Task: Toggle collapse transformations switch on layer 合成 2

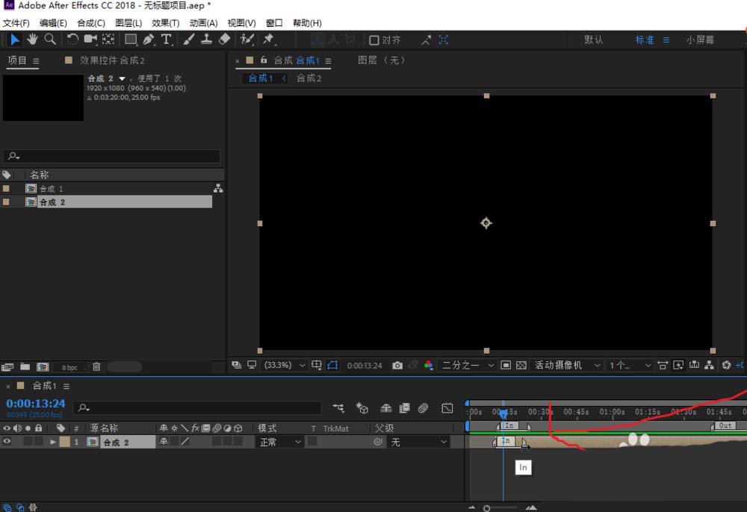Action: (174, 442)
